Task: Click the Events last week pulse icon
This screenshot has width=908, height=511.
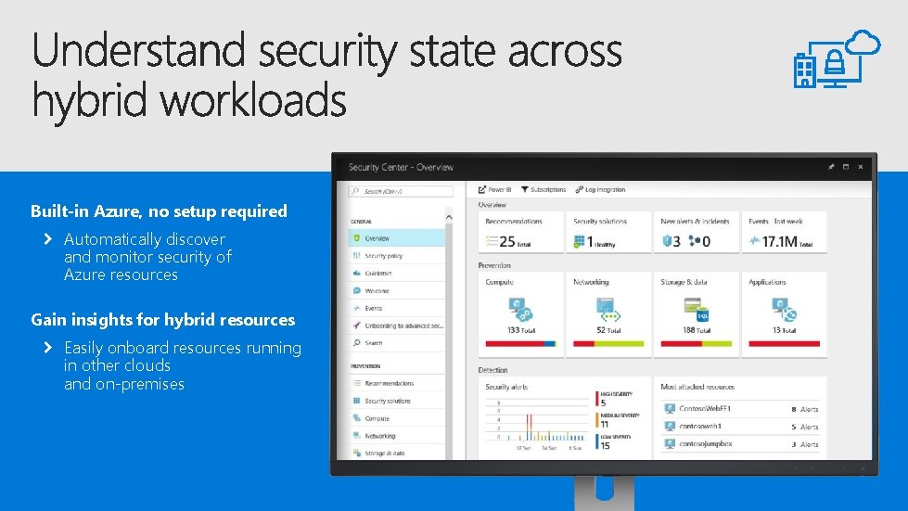Action: 754,241
